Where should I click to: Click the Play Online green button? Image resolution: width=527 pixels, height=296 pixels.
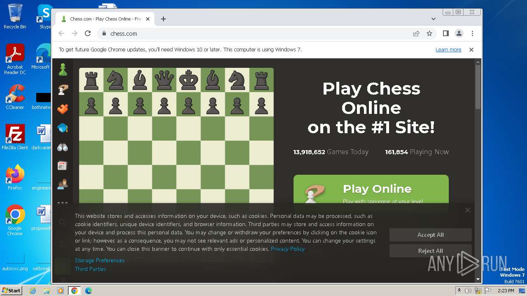point(371,189)
